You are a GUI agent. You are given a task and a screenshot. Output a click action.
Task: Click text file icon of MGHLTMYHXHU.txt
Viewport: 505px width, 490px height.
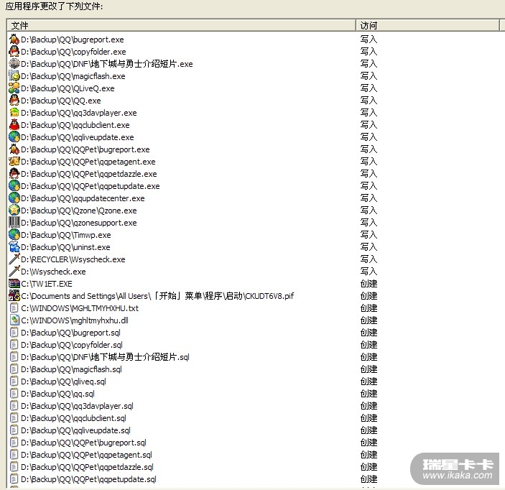coord(14,308)
